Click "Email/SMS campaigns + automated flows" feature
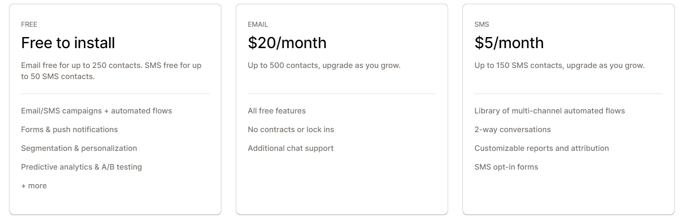Image resolution: width=682 pixels, height=220 pixels. point(96,111)
